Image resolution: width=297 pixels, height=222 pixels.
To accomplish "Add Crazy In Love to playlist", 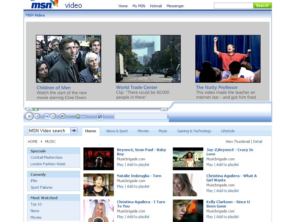I will [x=227, y=165].
